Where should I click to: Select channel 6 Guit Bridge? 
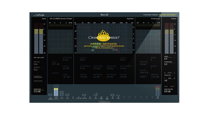coord(79,97)
